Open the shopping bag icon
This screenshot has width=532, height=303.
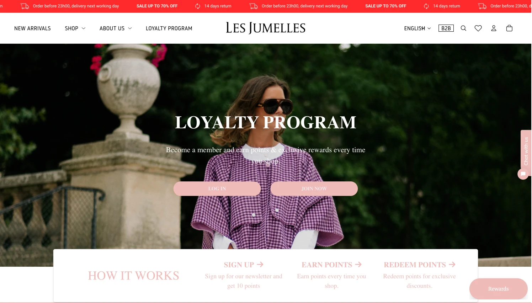(510, 28)
